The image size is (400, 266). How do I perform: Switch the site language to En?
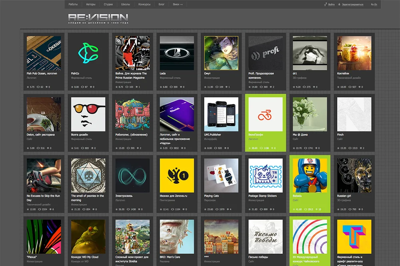point(376,4)
